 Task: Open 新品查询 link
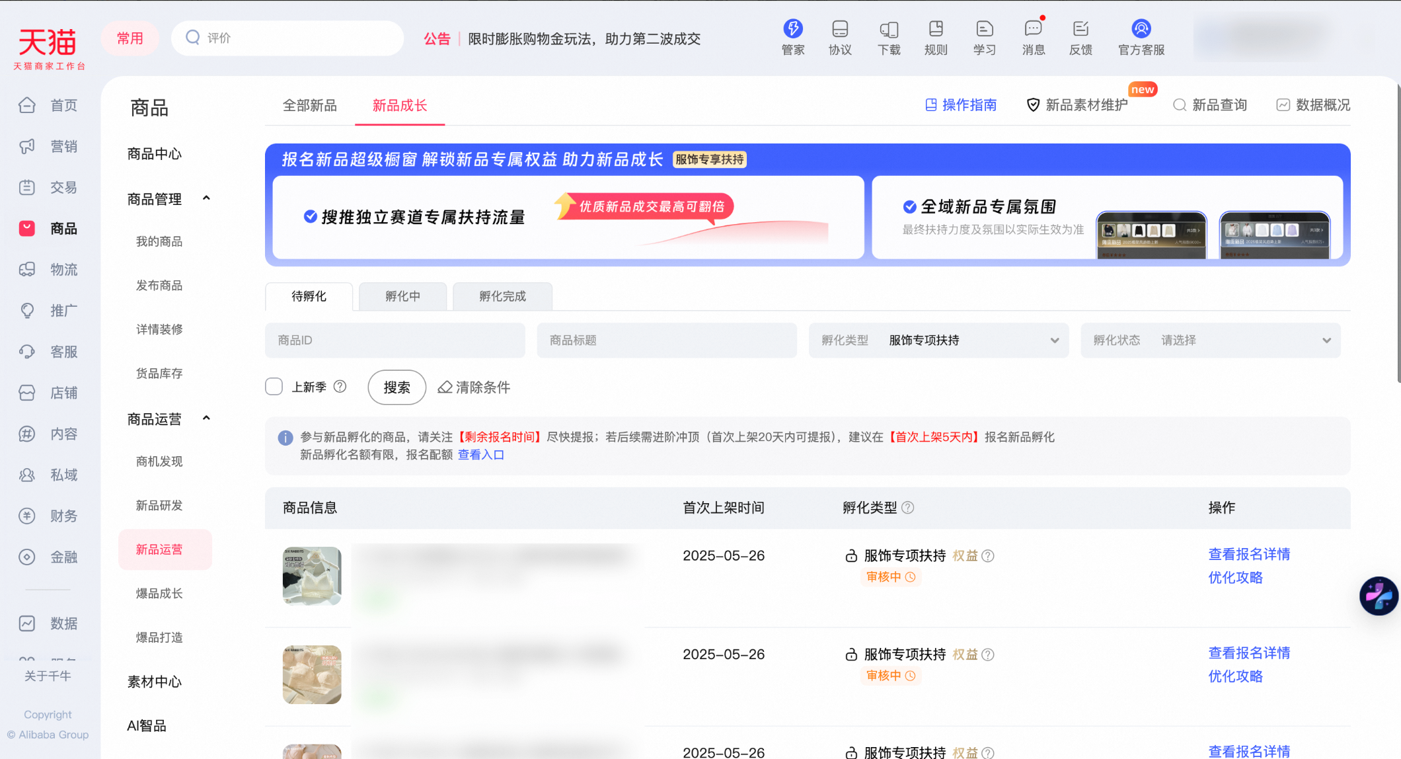pyautogui.click(x=1210, y=105)
